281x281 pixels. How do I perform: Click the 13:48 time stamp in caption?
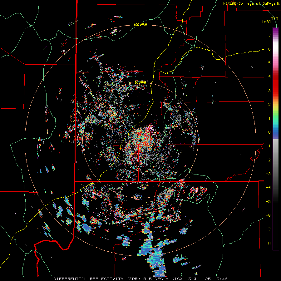coord(221,279)
